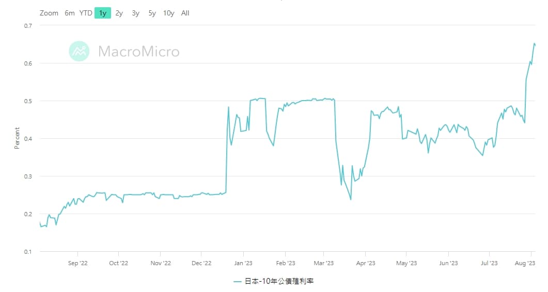Switch the chart to 3y range
Image resolution: width=548 pixels, height=292 pixels.
pos(135,13)
